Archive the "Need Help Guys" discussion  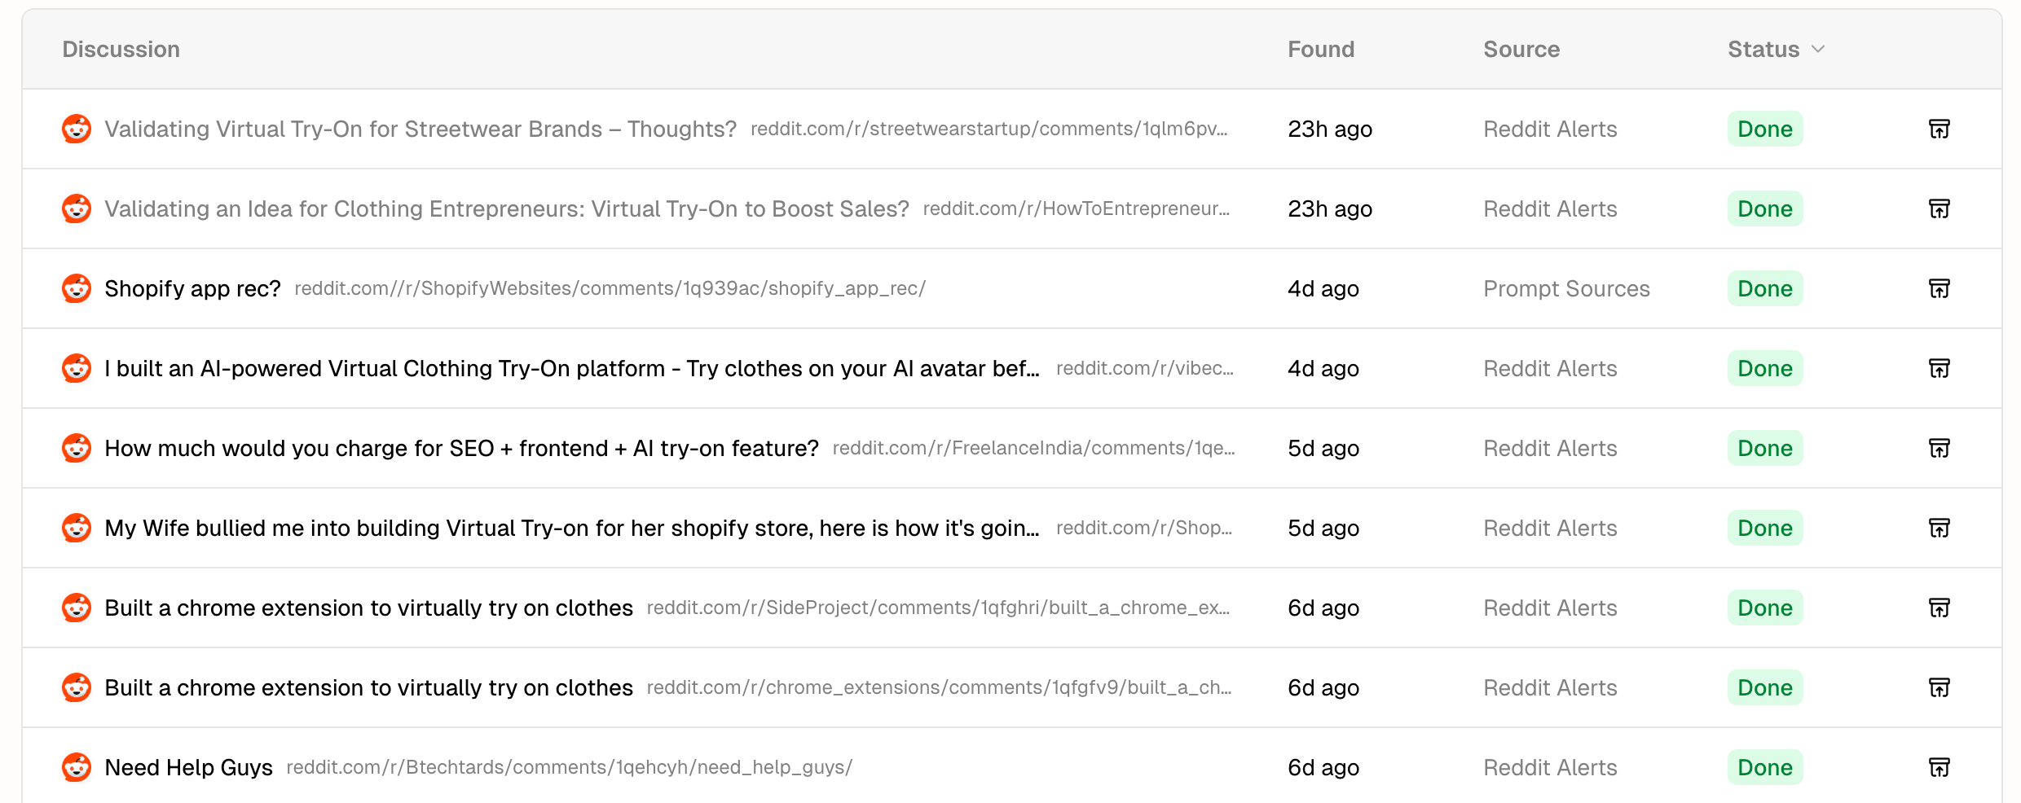click(x=1939, y=766)
